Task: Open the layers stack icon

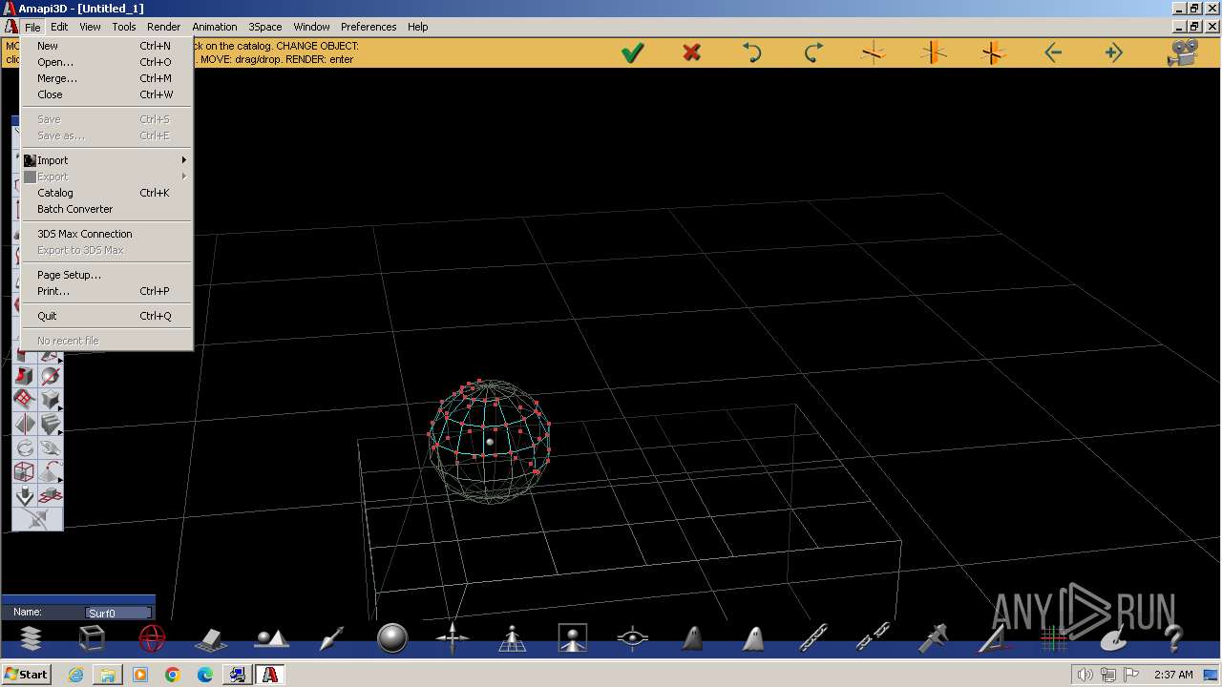Action: pos(31,638)
